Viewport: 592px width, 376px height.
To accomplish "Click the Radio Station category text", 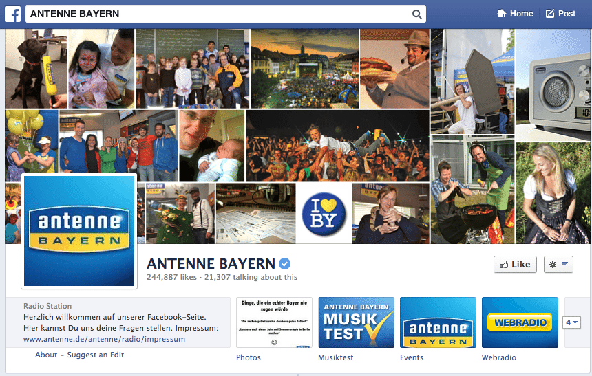I will coord(47,306).
